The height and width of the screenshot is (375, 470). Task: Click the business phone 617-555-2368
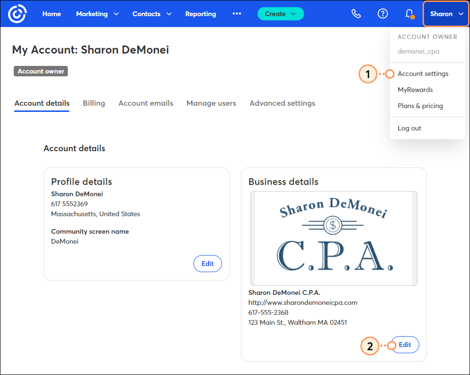click(x=268, y=313)
